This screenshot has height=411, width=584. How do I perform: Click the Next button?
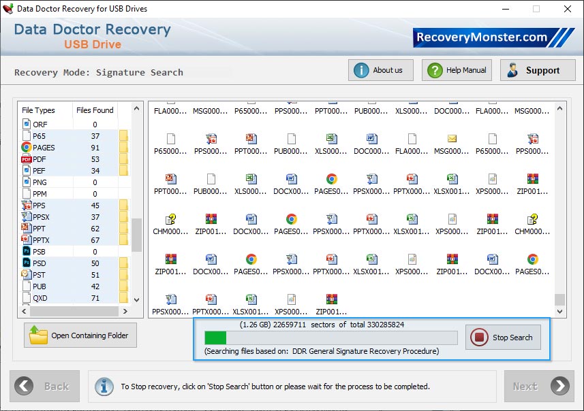538,386
